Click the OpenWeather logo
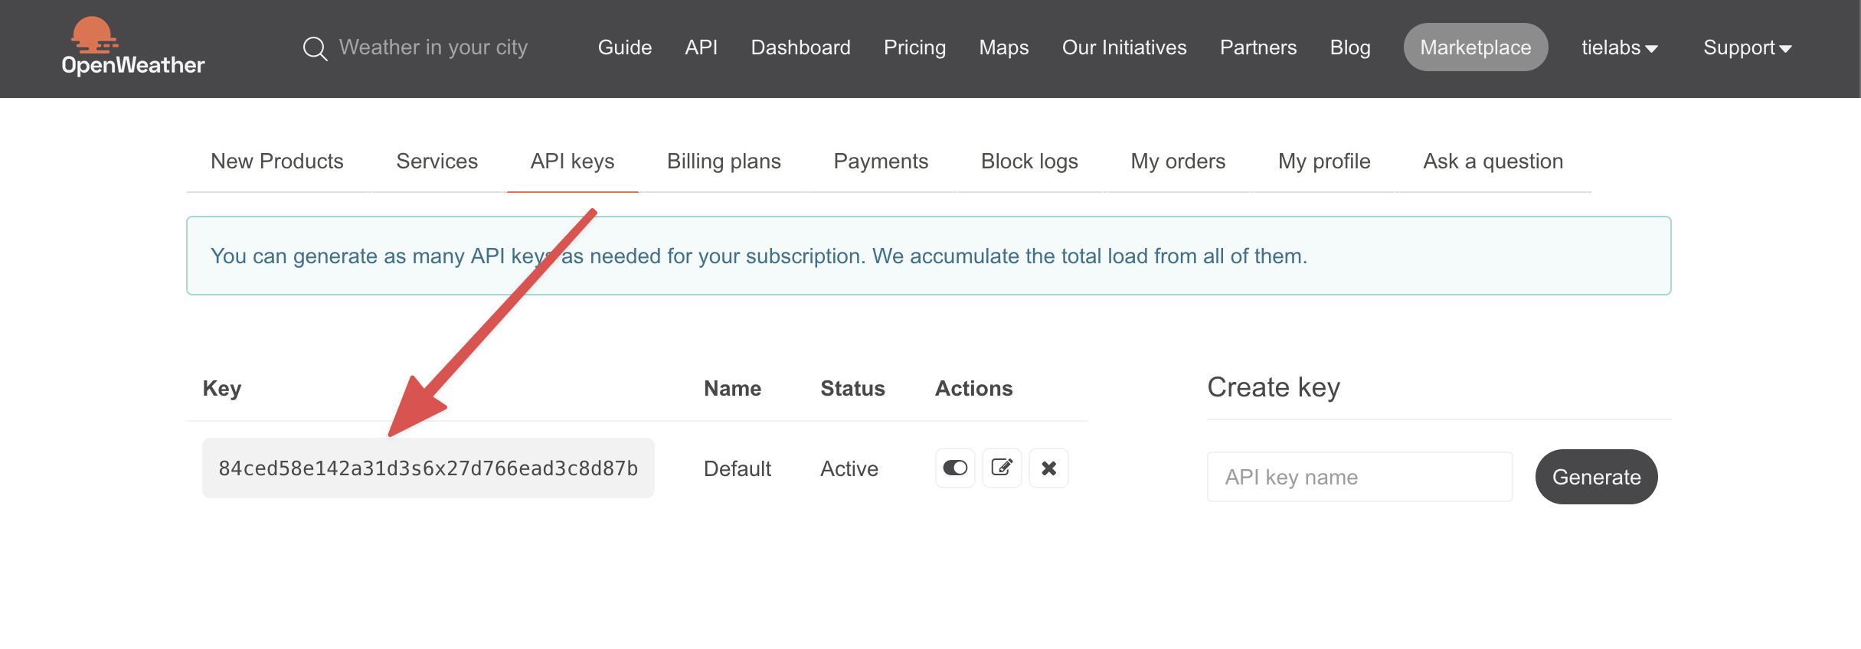Viewport: 1861px width, 649px height. tap(133, 47)
